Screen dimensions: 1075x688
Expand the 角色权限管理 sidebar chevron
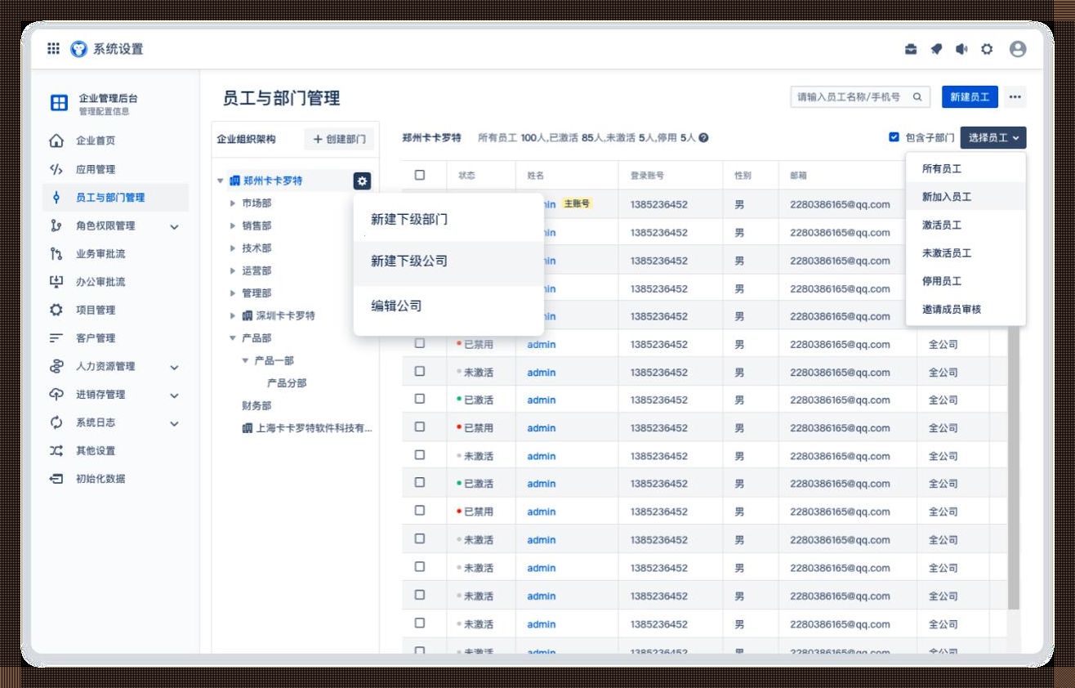point(174,226)
